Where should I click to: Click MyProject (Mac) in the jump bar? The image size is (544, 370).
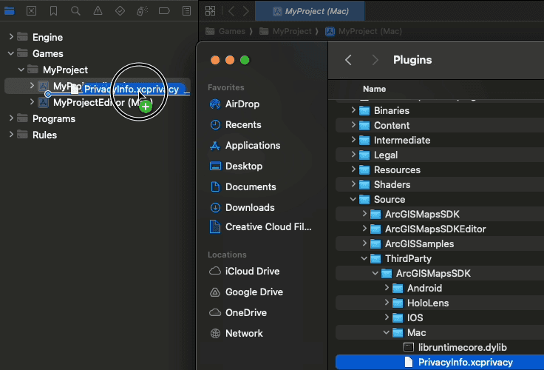click(364, 31)
